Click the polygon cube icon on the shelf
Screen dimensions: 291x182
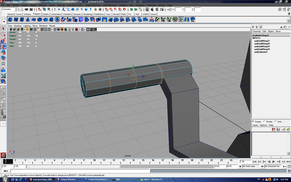pyautogui.click(x=16, y=19)
